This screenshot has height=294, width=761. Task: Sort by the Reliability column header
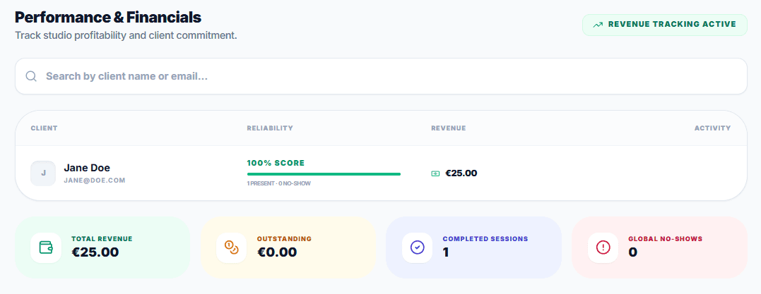tap(270, 128)
